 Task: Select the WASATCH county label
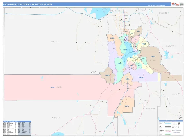pyautogui.click(x=170, y=46)
